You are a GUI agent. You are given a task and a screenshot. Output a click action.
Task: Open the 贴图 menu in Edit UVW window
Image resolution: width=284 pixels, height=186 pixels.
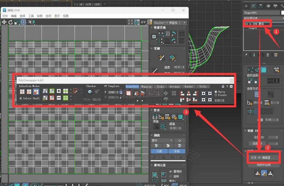tap(39, 16)
